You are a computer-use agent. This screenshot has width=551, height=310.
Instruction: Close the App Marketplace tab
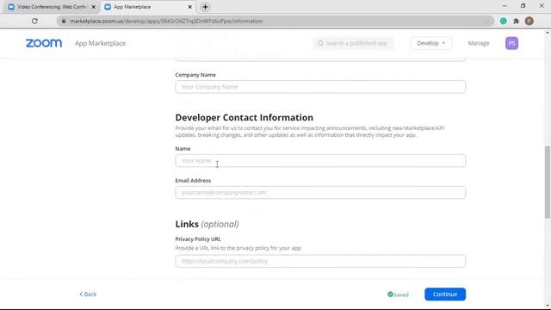point(189,7)
